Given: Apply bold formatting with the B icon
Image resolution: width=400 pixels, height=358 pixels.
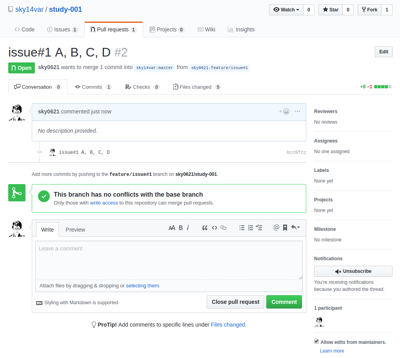Looking at the screenshot, I should [181, 228].
